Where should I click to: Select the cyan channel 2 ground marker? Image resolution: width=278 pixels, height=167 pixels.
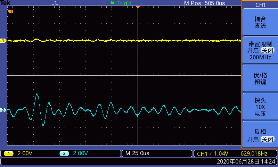click(x=3, y=110)
